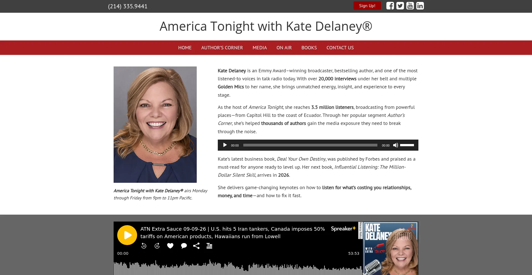Screen dimensions: 532x275
Task: Open the AUTHOR'S CORNER menu item
Action: [x=222, y=48]
